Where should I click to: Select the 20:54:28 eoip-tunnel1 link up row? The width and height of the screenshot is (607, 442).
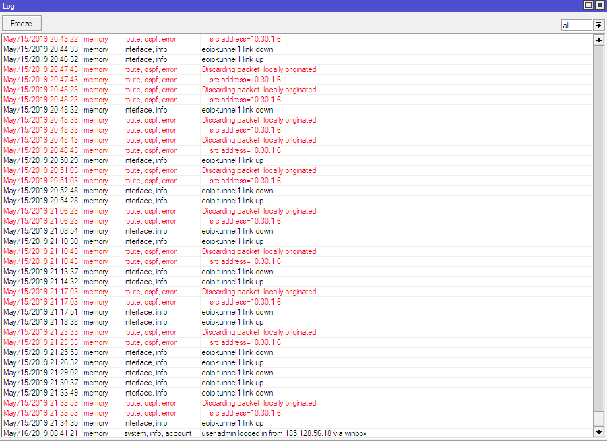pos(297,201)
